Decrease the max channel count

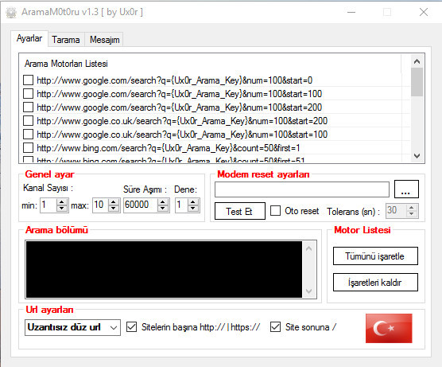[114, 209]
